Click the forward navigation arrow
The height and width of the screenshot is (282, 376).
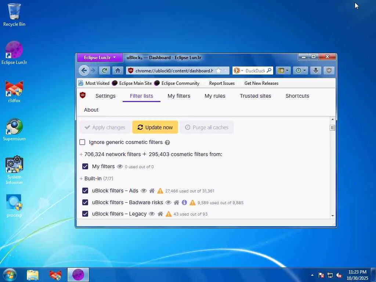click(x=93, y=70)
